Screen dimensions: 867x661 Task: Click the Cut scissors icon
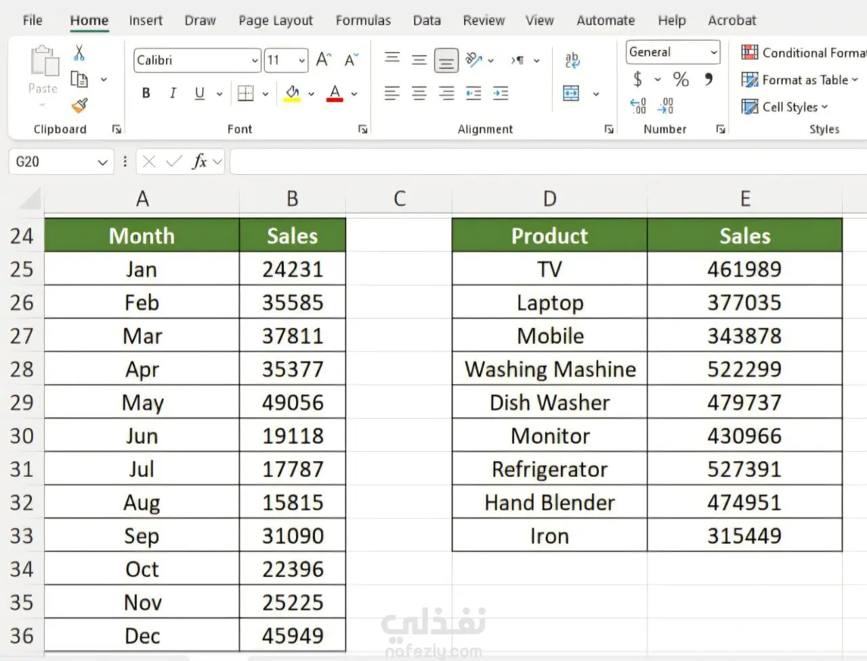[79, 53]
